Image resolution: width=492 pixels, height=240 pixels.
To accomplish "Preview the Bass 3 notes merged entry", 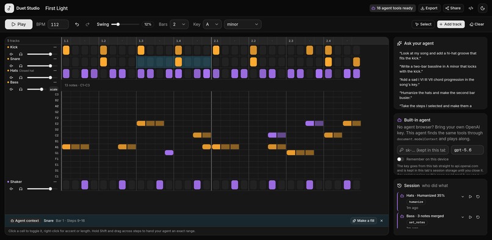I will [470, 217].
